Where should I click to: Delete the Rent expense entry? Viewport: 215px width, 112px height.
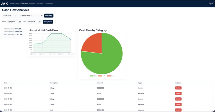pos(178,110)
